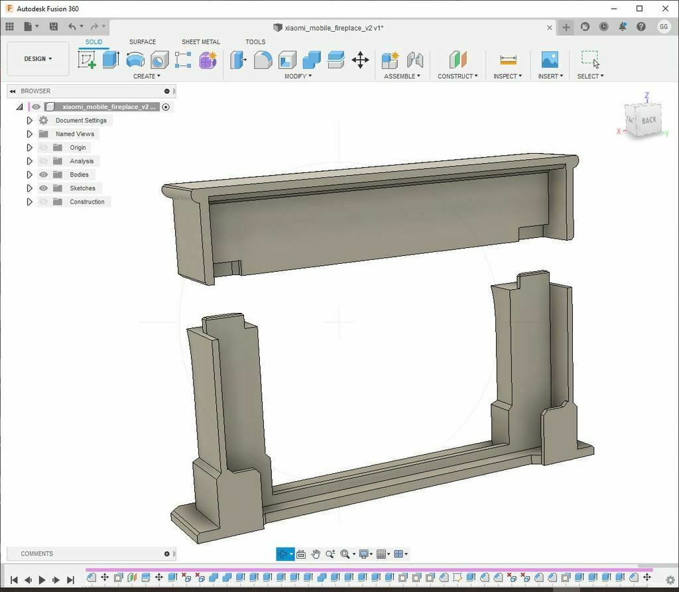Expand the COMMENTS panel
The height and width of the screenshot is (592, 679).
tap(166, 554)
